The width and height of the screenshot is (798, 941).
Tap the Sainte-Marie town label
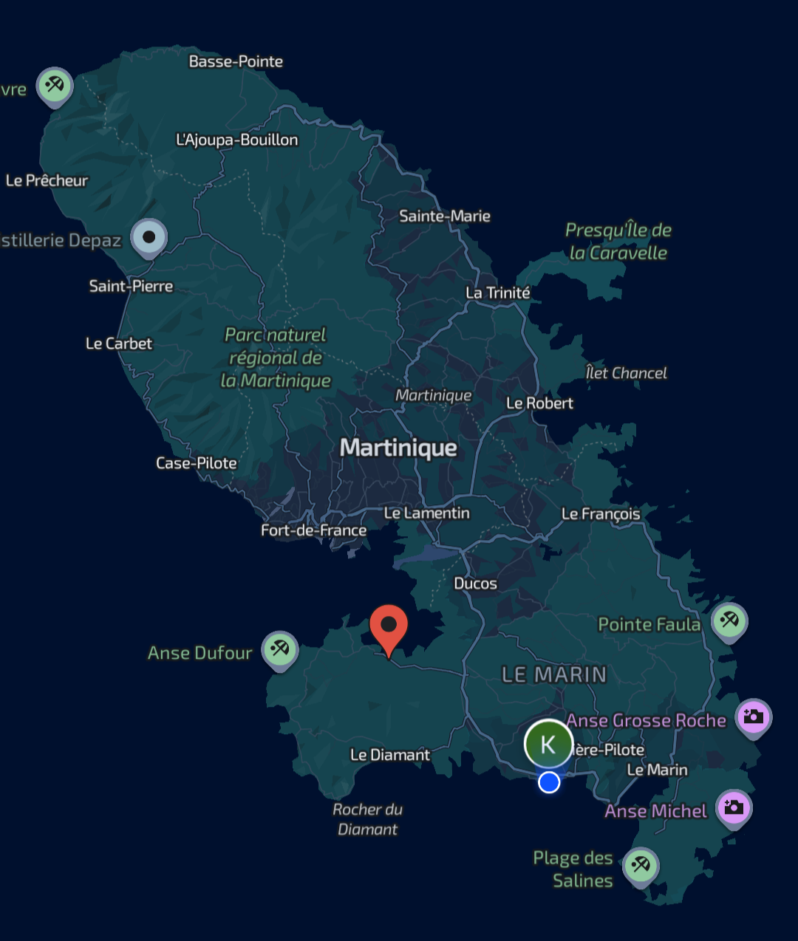point(444,216)
